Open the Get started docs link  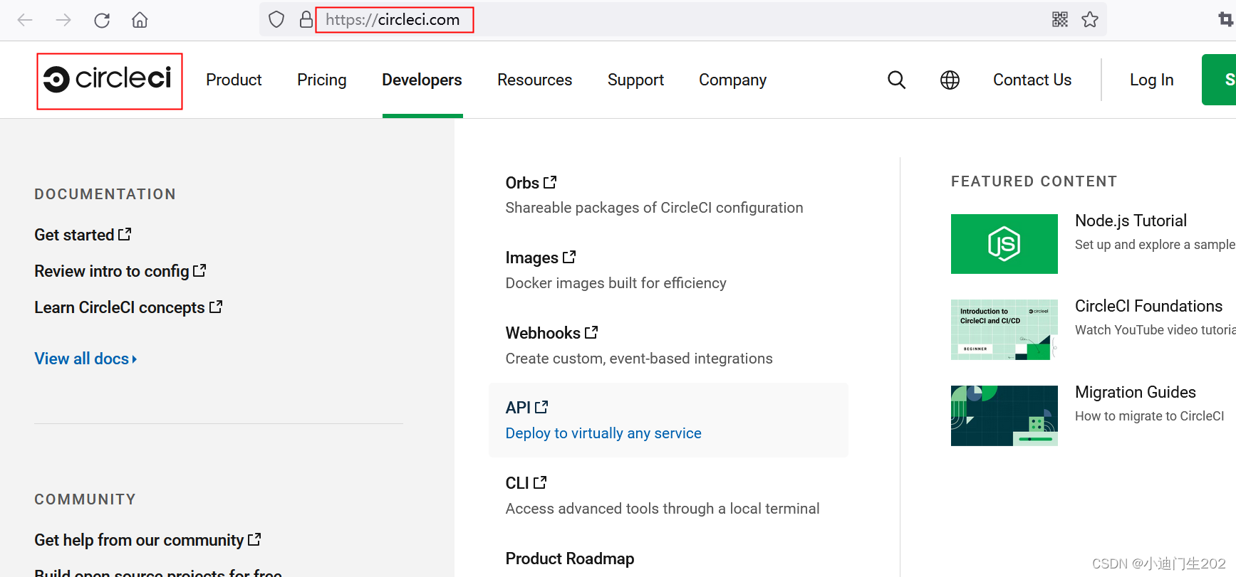[x=74, y=235]
